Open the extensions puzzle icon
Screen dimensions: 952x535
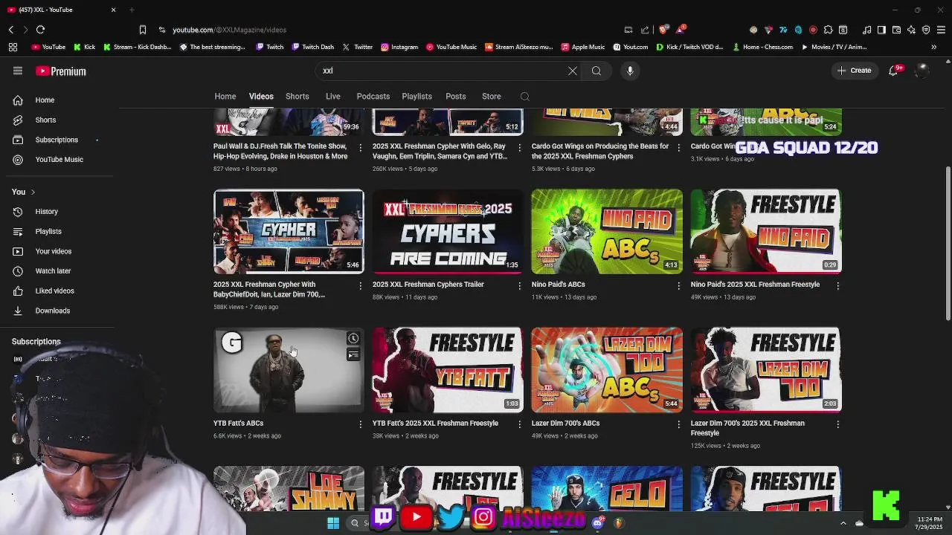(x=828, y=30)
